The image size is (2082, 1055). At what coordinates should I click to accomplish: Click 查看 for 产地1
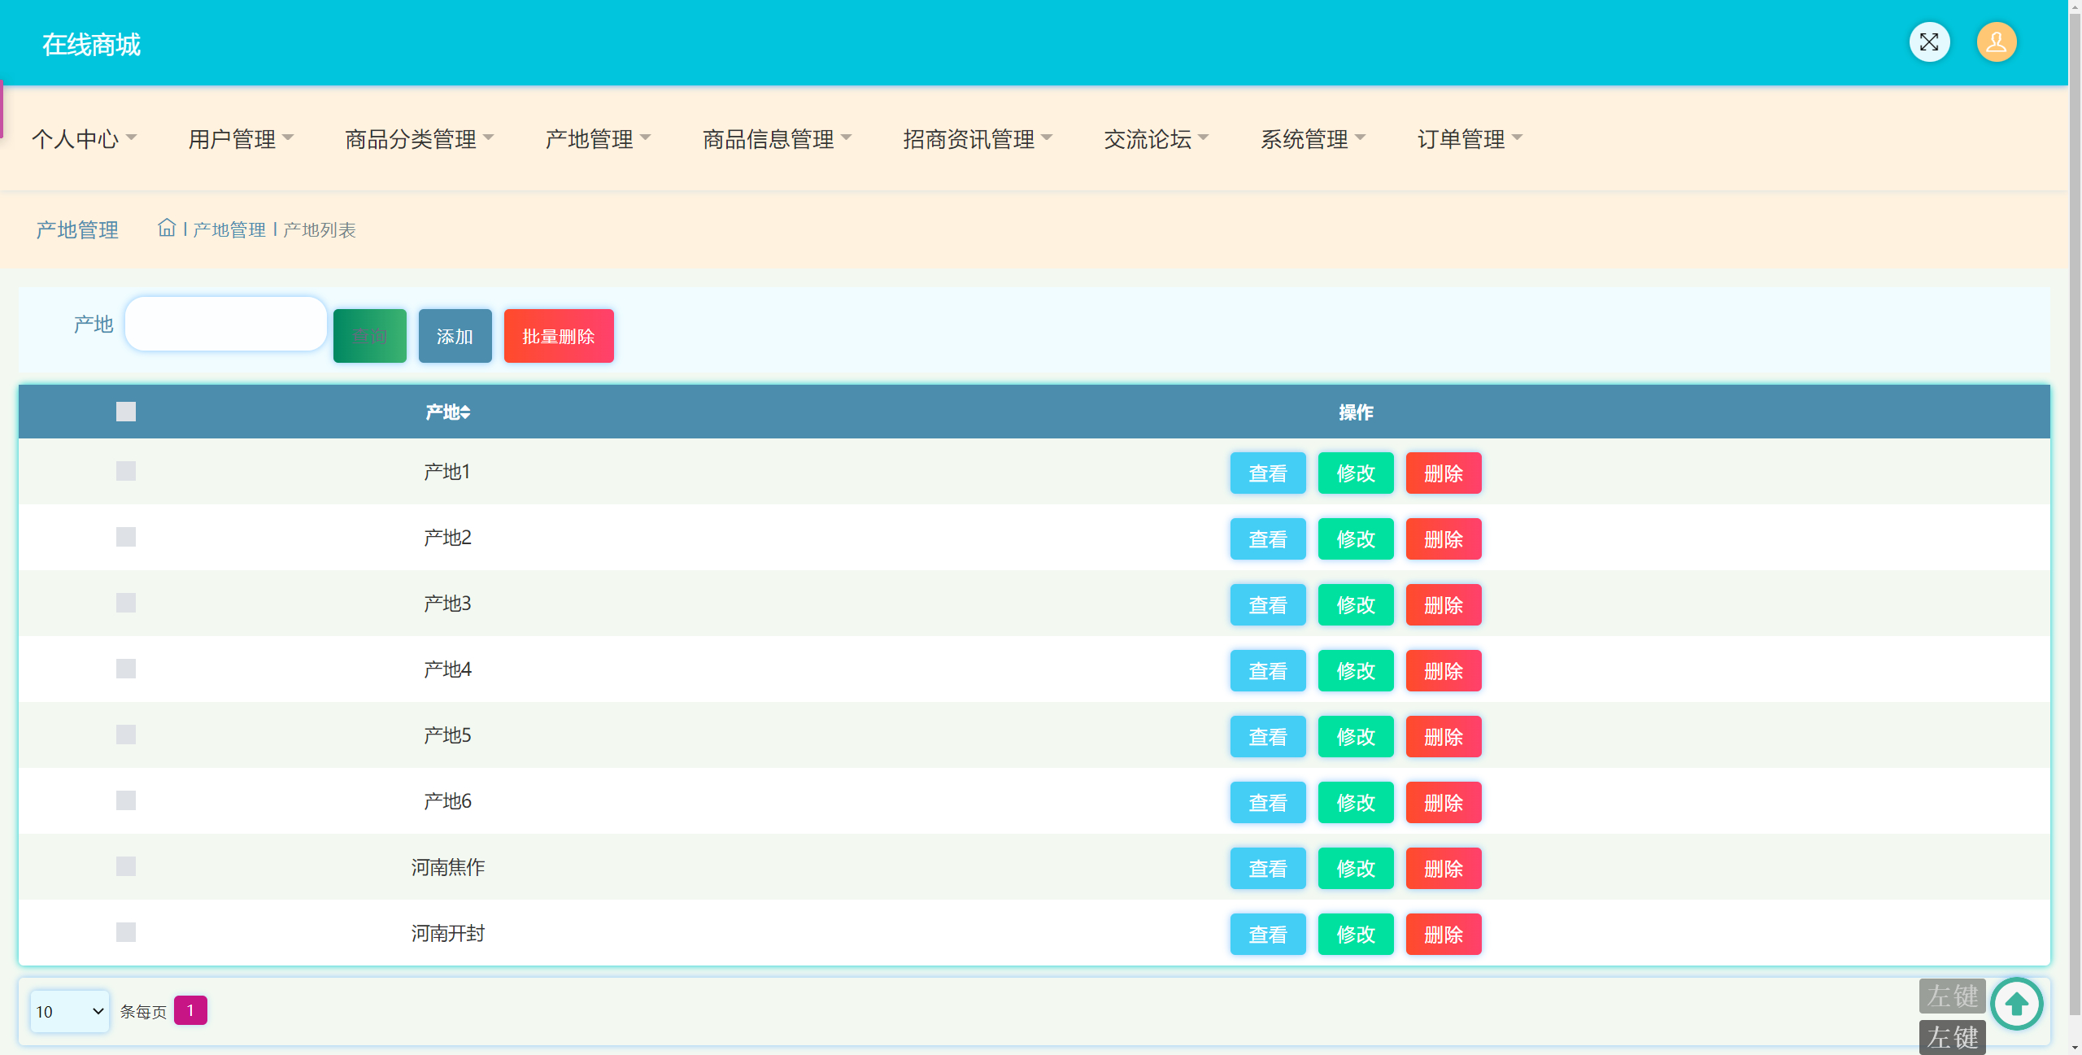(x=1267, y=473)
